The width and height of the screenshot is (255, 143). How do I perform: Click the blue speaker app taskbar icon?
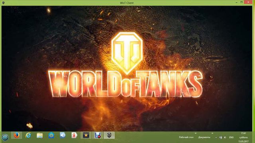click(x=63, y=135)
